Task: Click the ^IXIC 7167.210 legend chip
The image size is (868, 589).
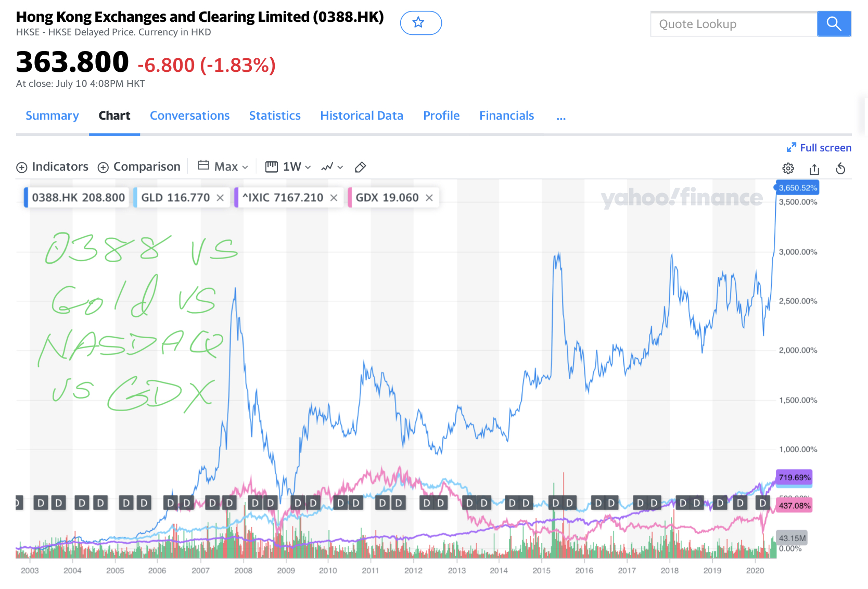Action: pyautogui.click(x=289, y=198)
